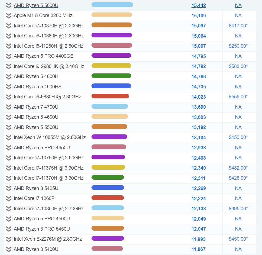This screenshot has height=255, width=262.
Task: Open the $450.00* price for Xeon W-10855M
Action: (238, 137)
